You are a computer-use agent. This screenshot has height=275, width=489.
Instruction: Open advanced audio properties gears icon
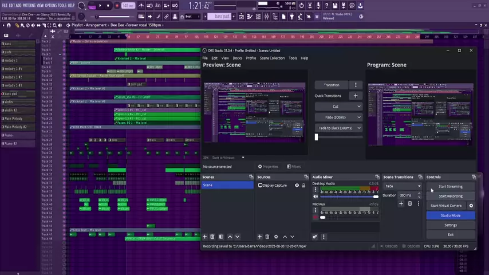tap(314, 237)
